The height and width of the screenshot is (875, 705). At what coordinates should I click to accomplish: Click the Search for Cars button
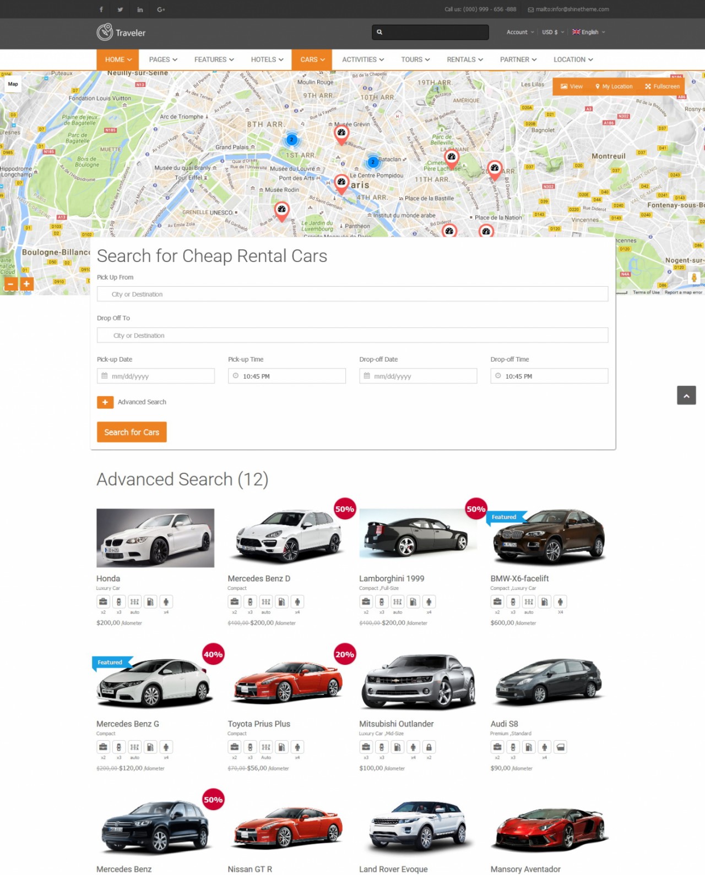tap(132, 432)
